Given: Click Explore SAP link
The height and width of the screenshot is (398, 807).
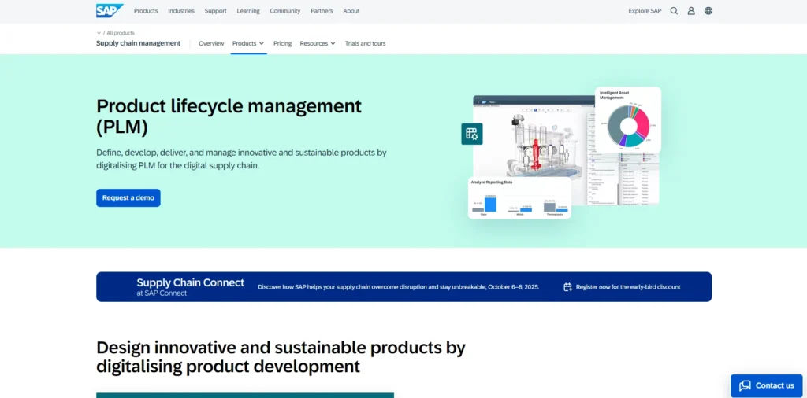Looking at the screenshot, I should click(x=645, y=11).
